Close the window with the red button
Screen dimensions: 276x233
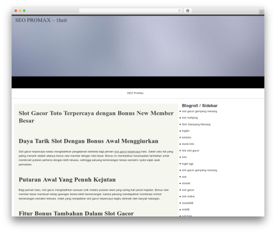[16, 11]
